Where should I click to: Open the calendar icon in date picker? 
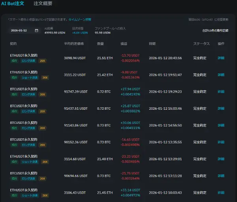click(x=36, y=30)
